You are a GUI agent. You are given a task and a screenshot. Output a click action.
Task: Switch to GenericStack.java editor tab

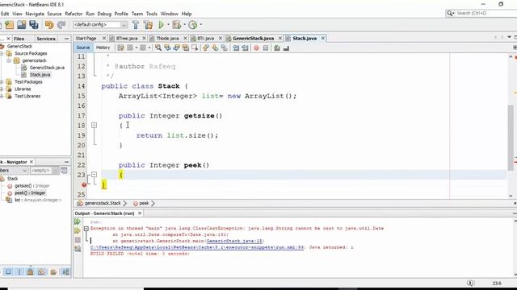point(253,39)
